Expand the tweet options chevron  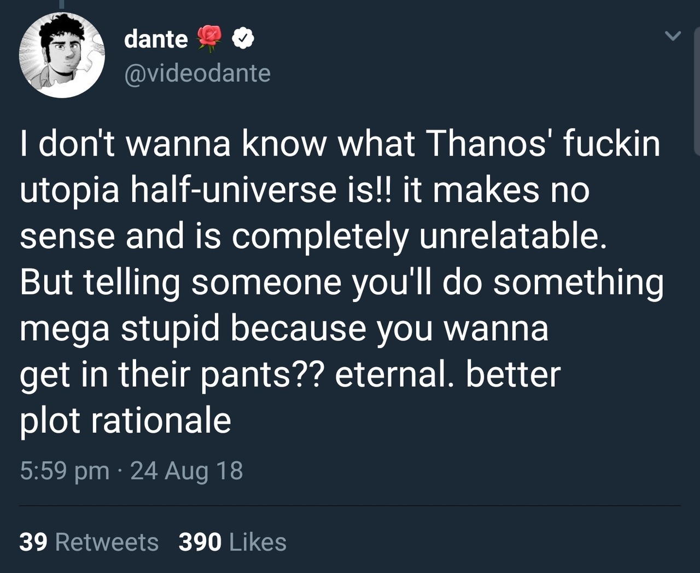(673, 36)
